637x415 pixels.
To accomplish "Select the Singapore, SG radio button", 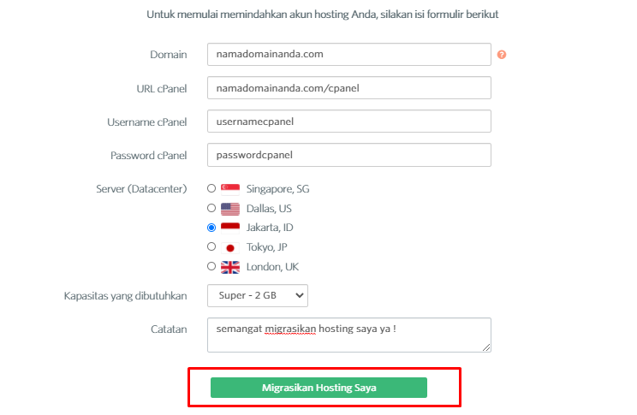I will 211,188.
